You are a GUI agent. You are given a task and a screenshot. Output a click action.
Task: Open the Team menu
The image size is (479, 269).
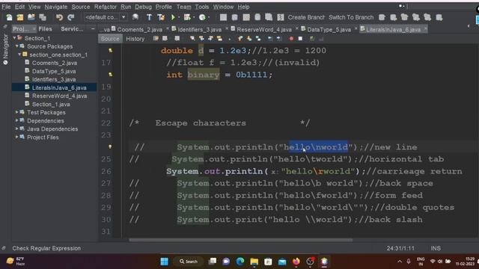tap(183, 7)
